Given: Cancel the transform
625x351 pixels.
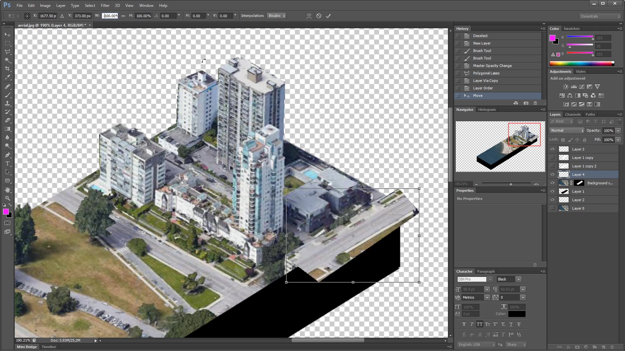Looking at the screenshot, I should [319, 16].
